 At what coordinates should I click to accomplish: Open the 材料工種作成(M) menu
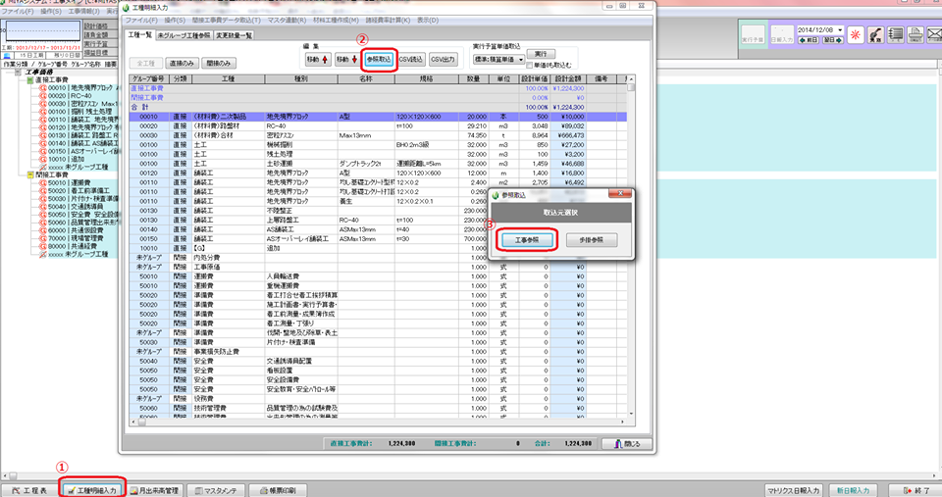pyautogui.click(x=336, y=21)
